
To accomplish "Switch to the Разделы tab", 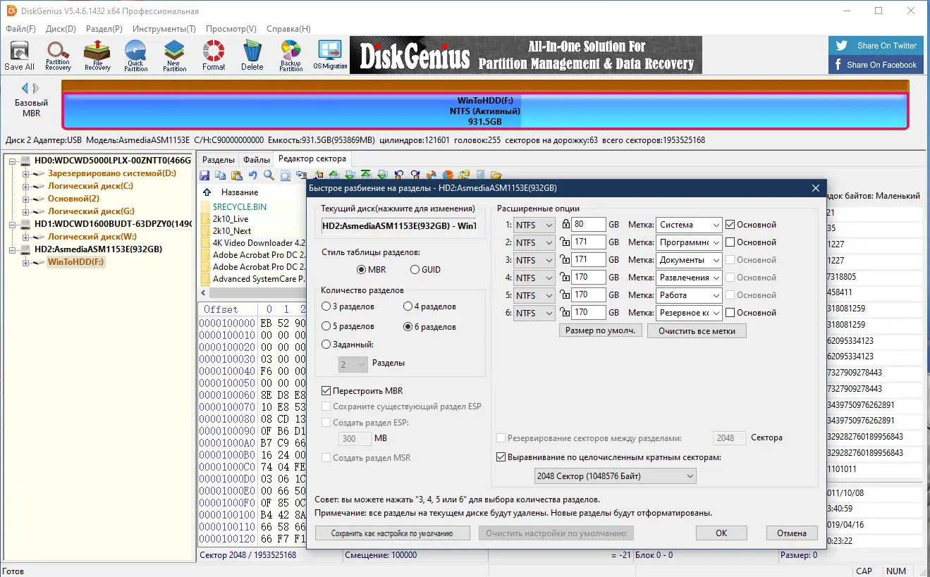I will coord(218,160).
